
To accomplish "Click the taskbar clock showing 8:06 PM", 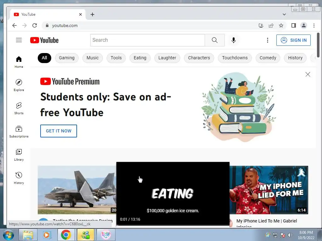I will coord(306,235).
